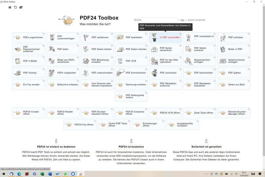Open the PDFs organisieren tool
This screenshot has width=265, height=177.
point(29,37)
